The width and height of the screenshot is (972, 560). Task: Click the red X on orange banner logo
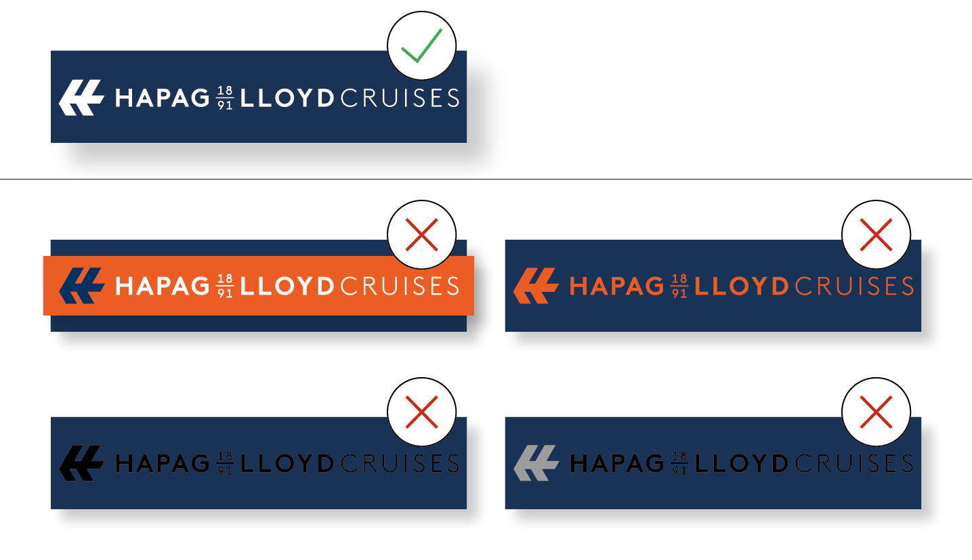(422, 235)
